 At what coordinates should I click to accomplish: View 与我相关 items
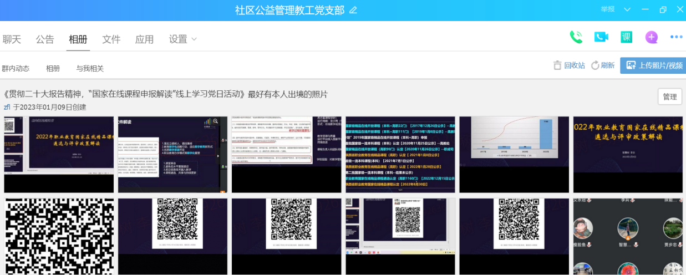pyautogui.click(x=90, y=68)
